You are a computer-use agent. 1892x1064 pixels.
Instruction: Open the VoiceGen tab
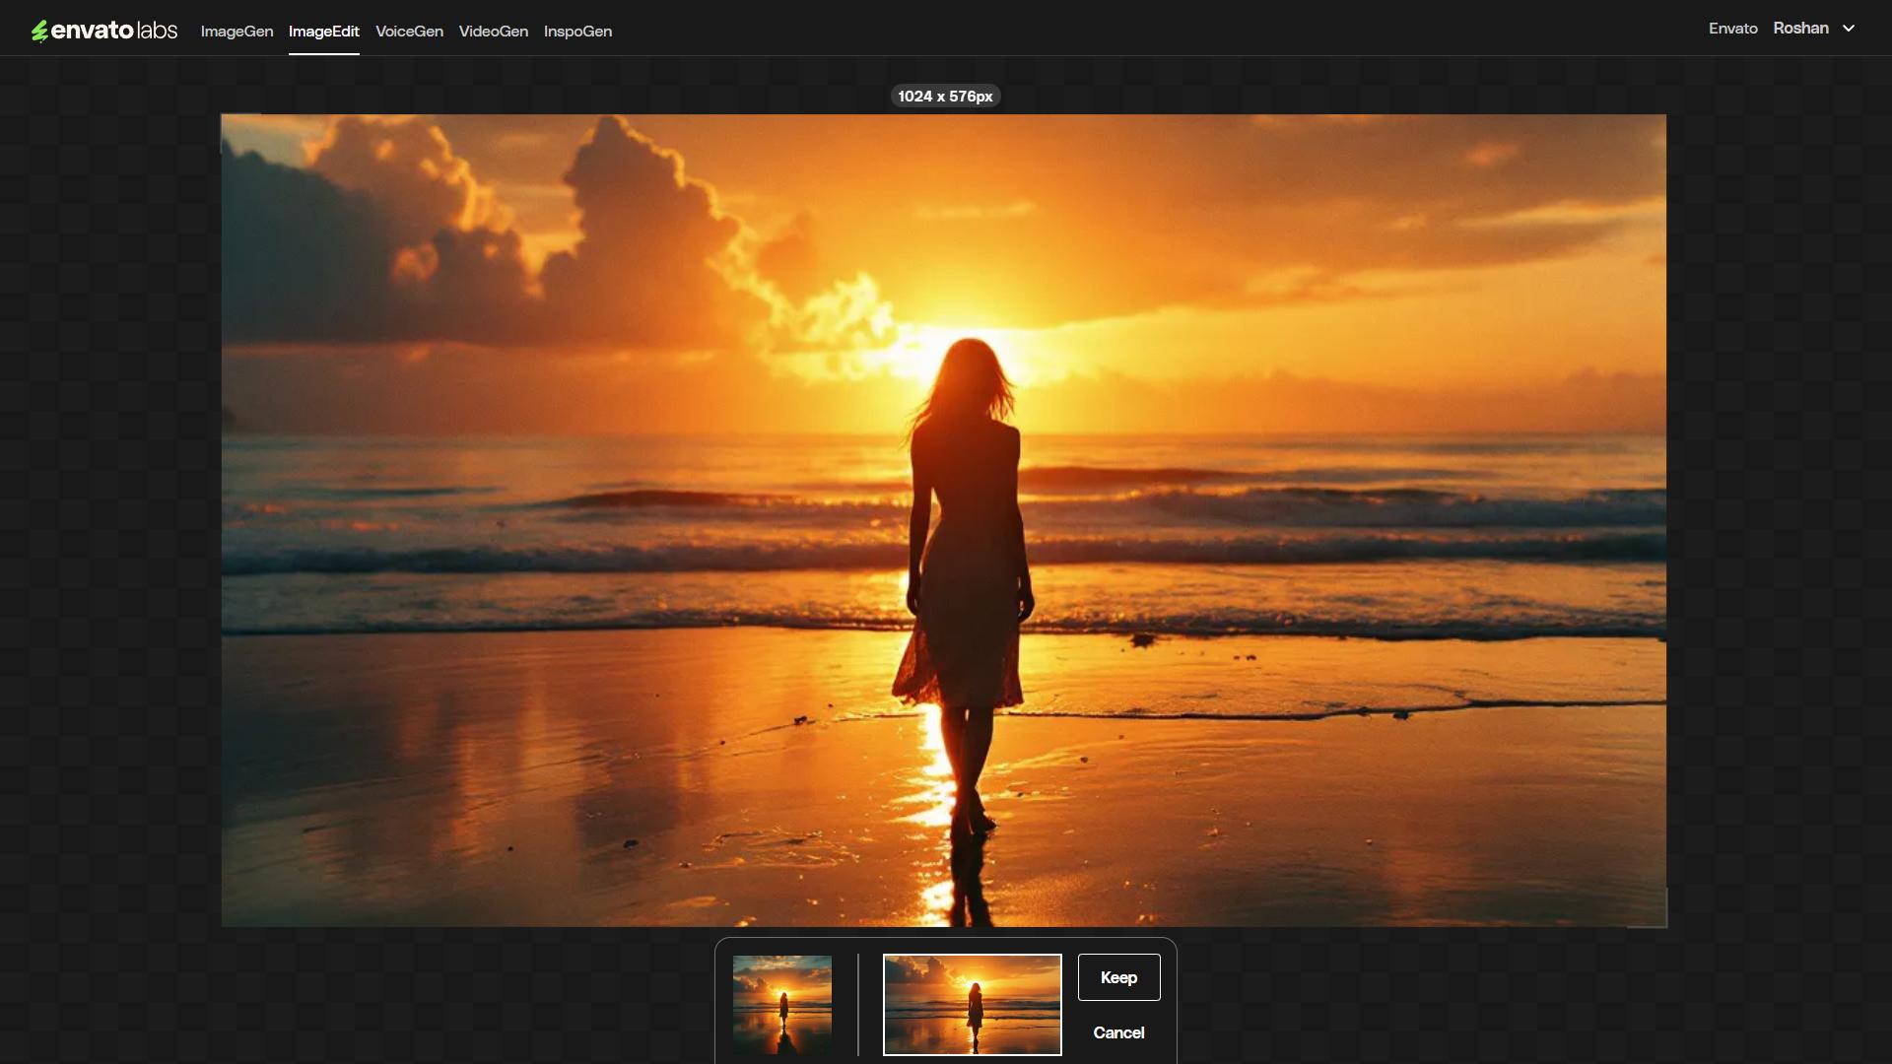pyautogui.click(x=409, y=32)
